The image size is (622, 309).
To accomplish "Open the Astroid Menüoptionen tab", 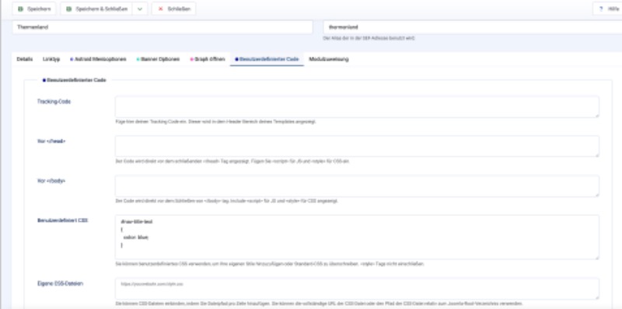I will (98, 59).
